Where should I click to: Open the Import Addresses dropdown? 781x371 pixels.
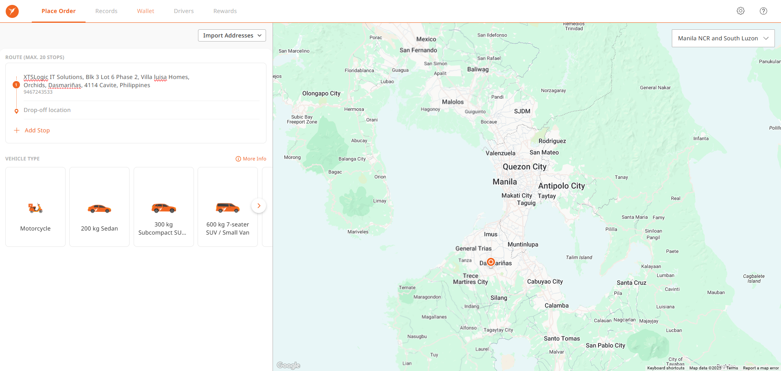232,35
